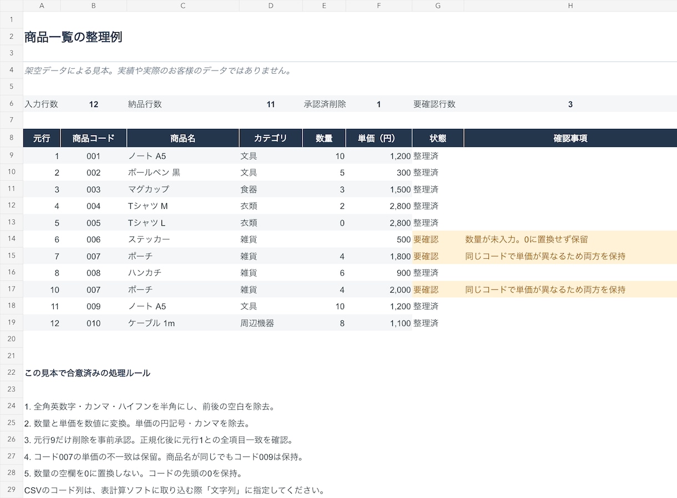Screen dimensions: 677x498
Task: Select the unit price 1,800 cell
Action: [379, 256]
